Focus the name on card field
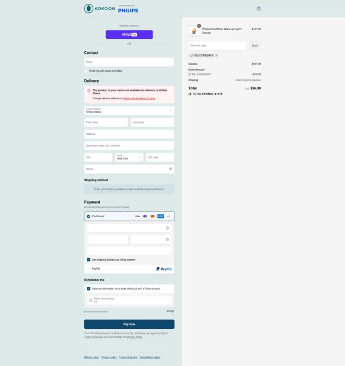 (129, 251)
